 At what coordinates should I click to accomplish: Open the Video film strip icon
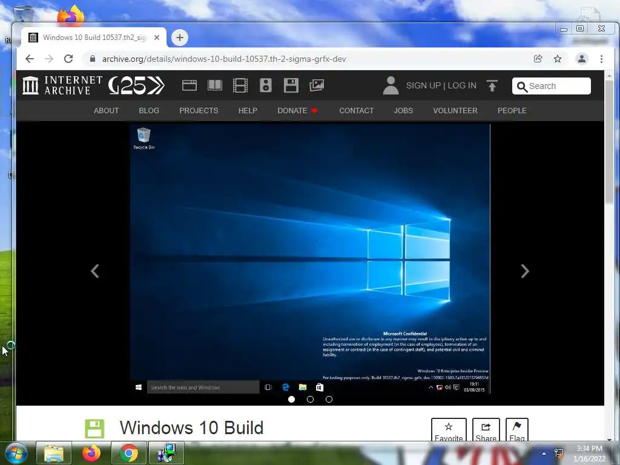click(x=240, y=85)
